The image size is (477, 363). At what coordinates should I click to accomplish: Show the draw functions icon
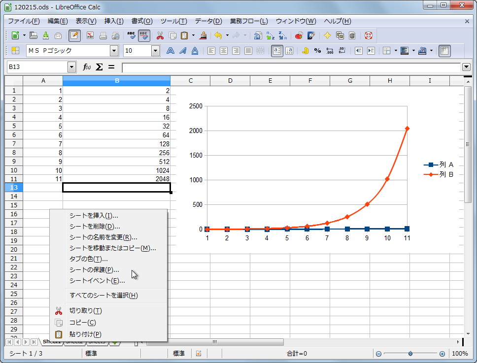coord(311,35)
